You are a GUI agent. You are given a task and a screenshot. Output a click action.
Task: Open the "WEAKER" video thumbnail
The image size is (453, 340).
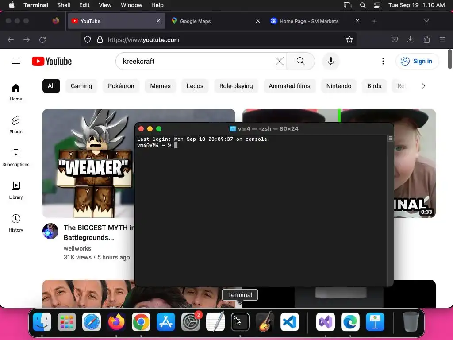(88, 163)
